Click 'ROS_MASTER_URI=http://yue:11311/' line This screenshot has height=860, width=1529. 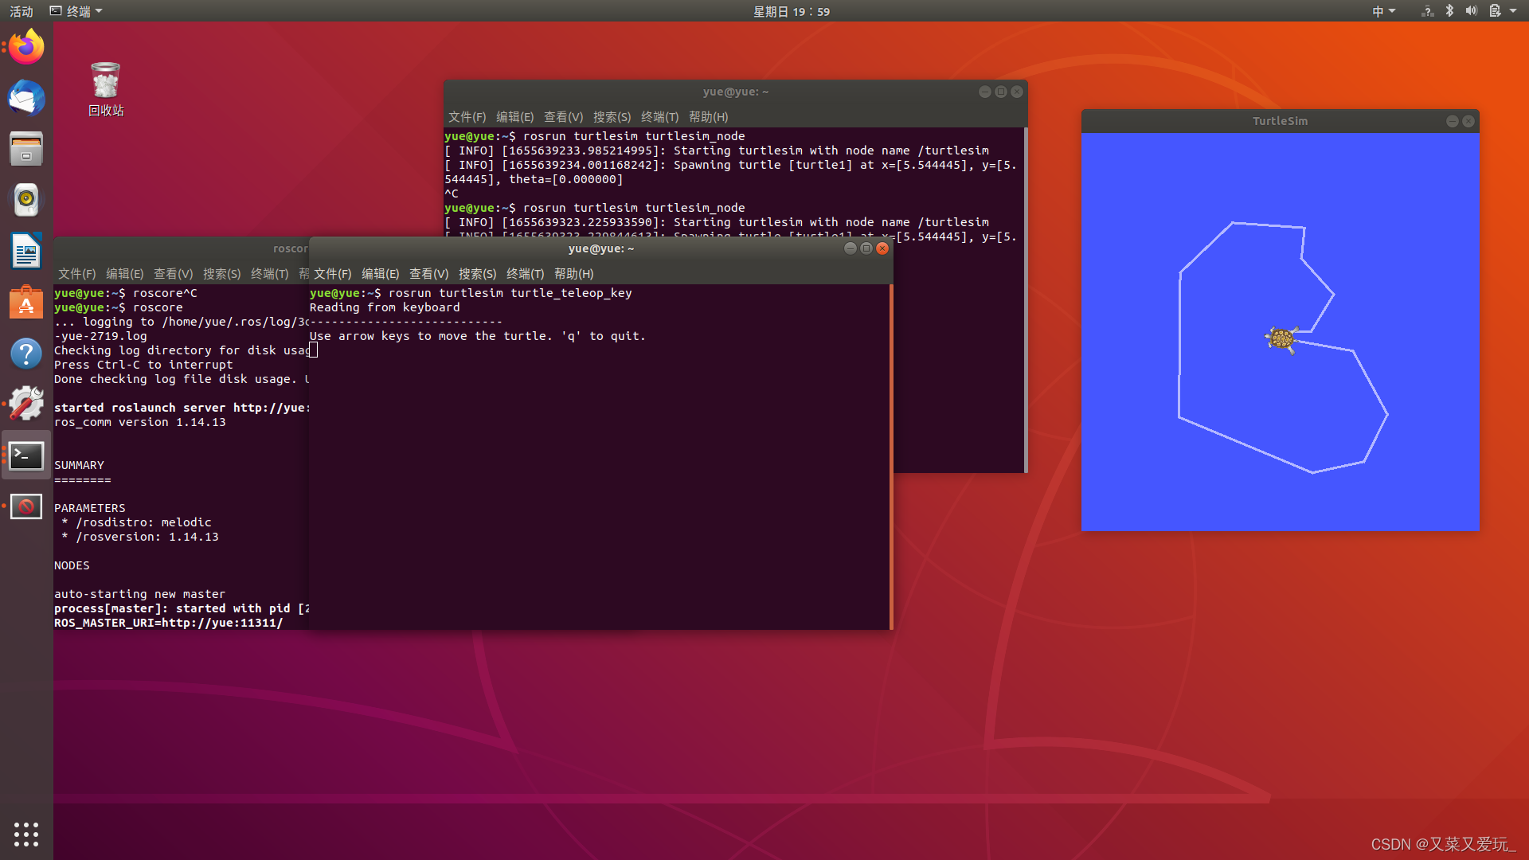click(x=169, y=623)
